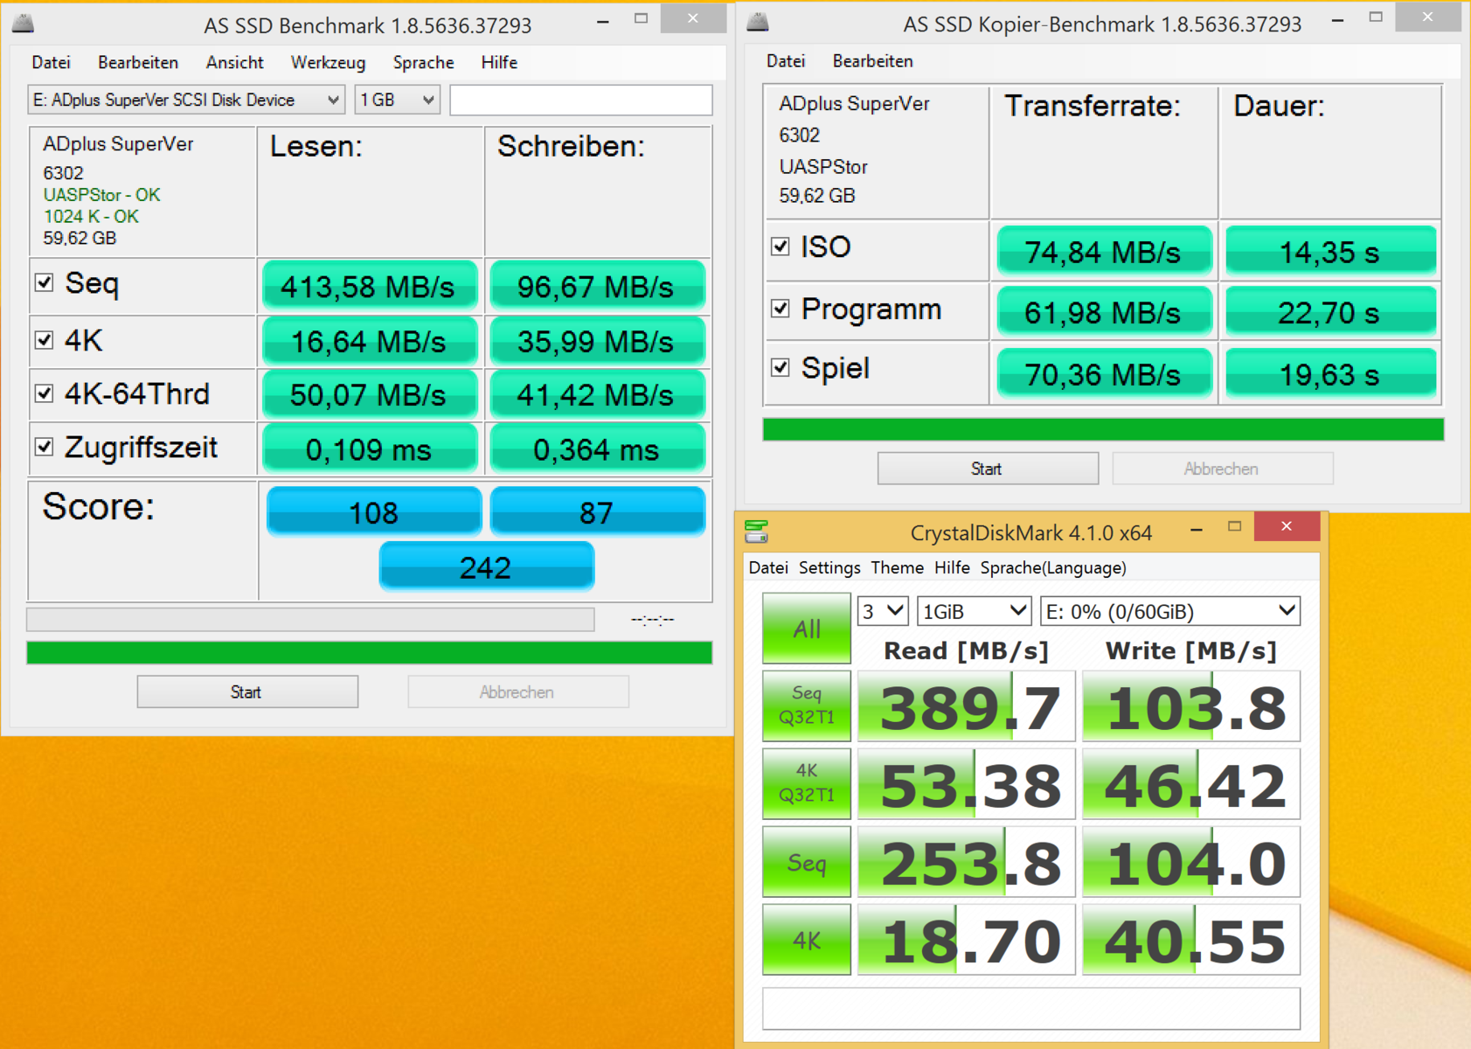
Task: Click the Seq read result 413,58 MB/s
Action: click(x=369, y=286)
